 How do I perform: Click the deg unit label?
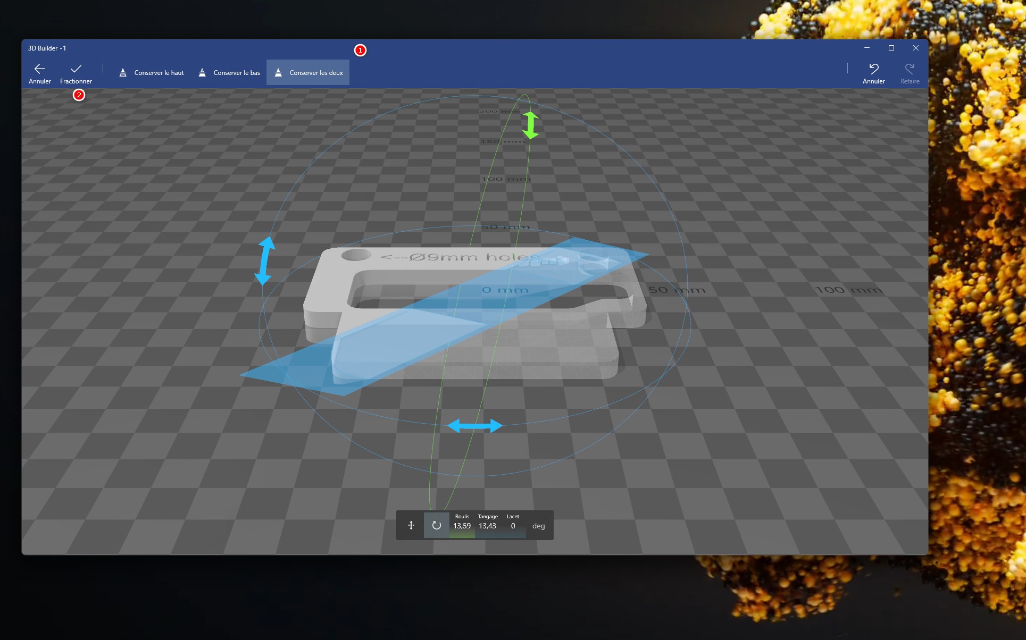tap(538, 526)
